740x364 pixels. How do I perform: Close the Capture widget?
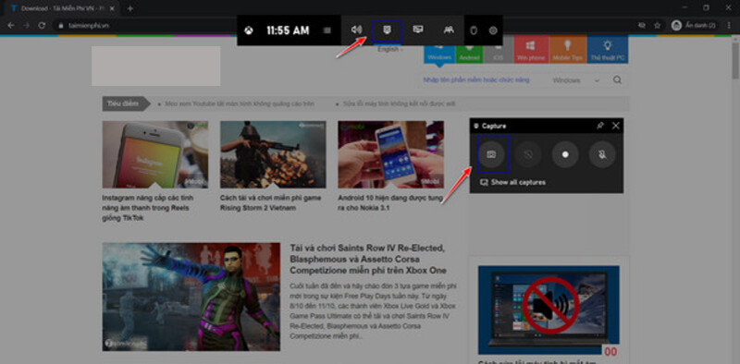click(615, 126)
